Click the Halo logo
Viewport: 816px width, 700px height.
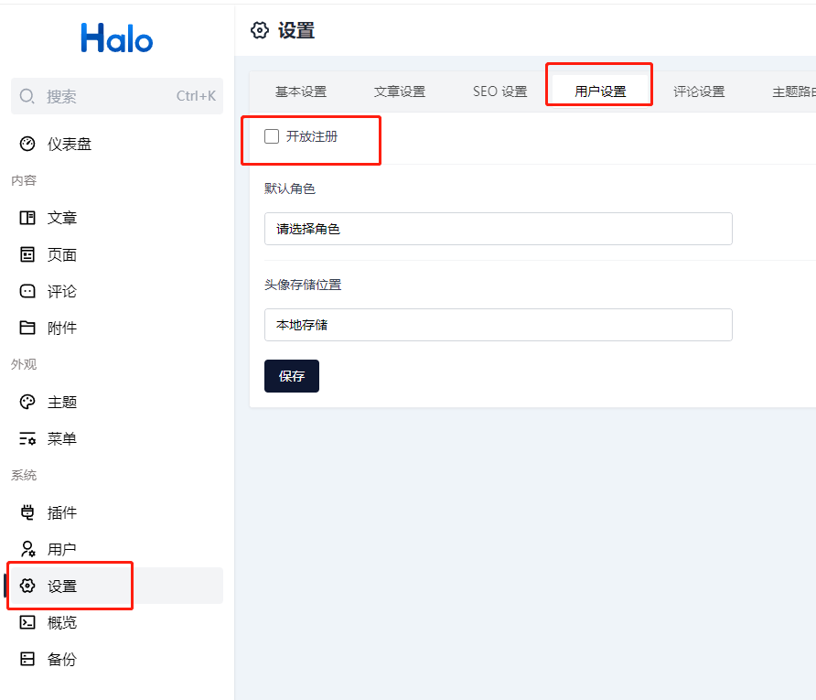[117, 38]
